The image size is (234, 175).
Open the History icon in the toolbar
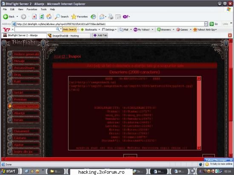(93, 17)
